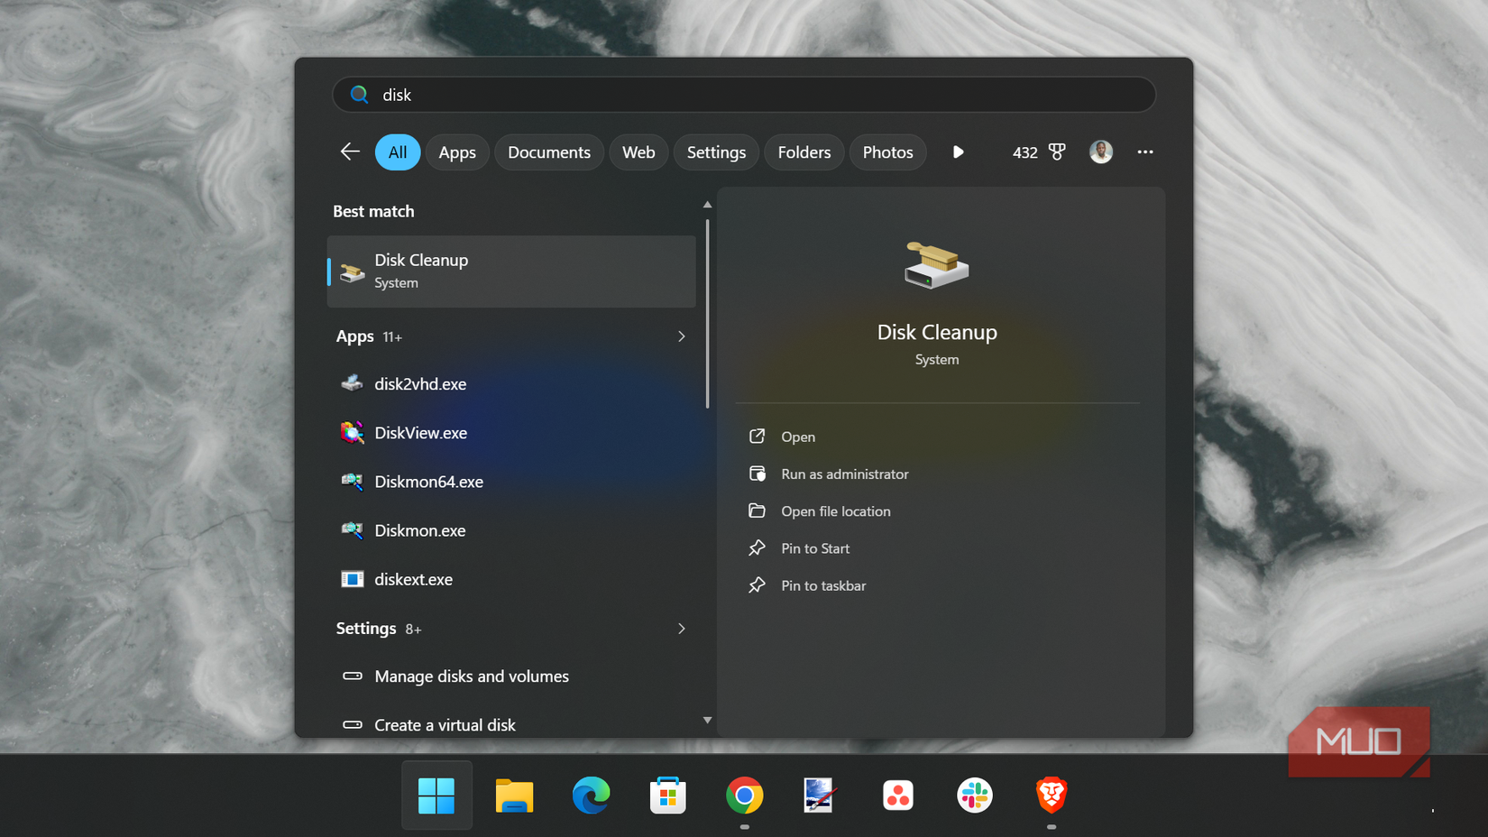Launch Brave browser from the taskbar
The image size is (1488, 837).
coord(1052,796)
